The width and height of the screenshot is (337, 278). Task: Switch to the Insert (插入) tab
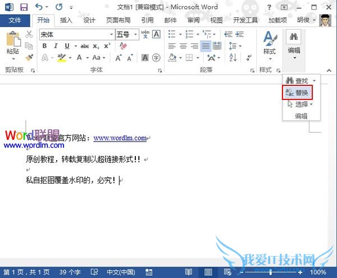coord(66,20)
